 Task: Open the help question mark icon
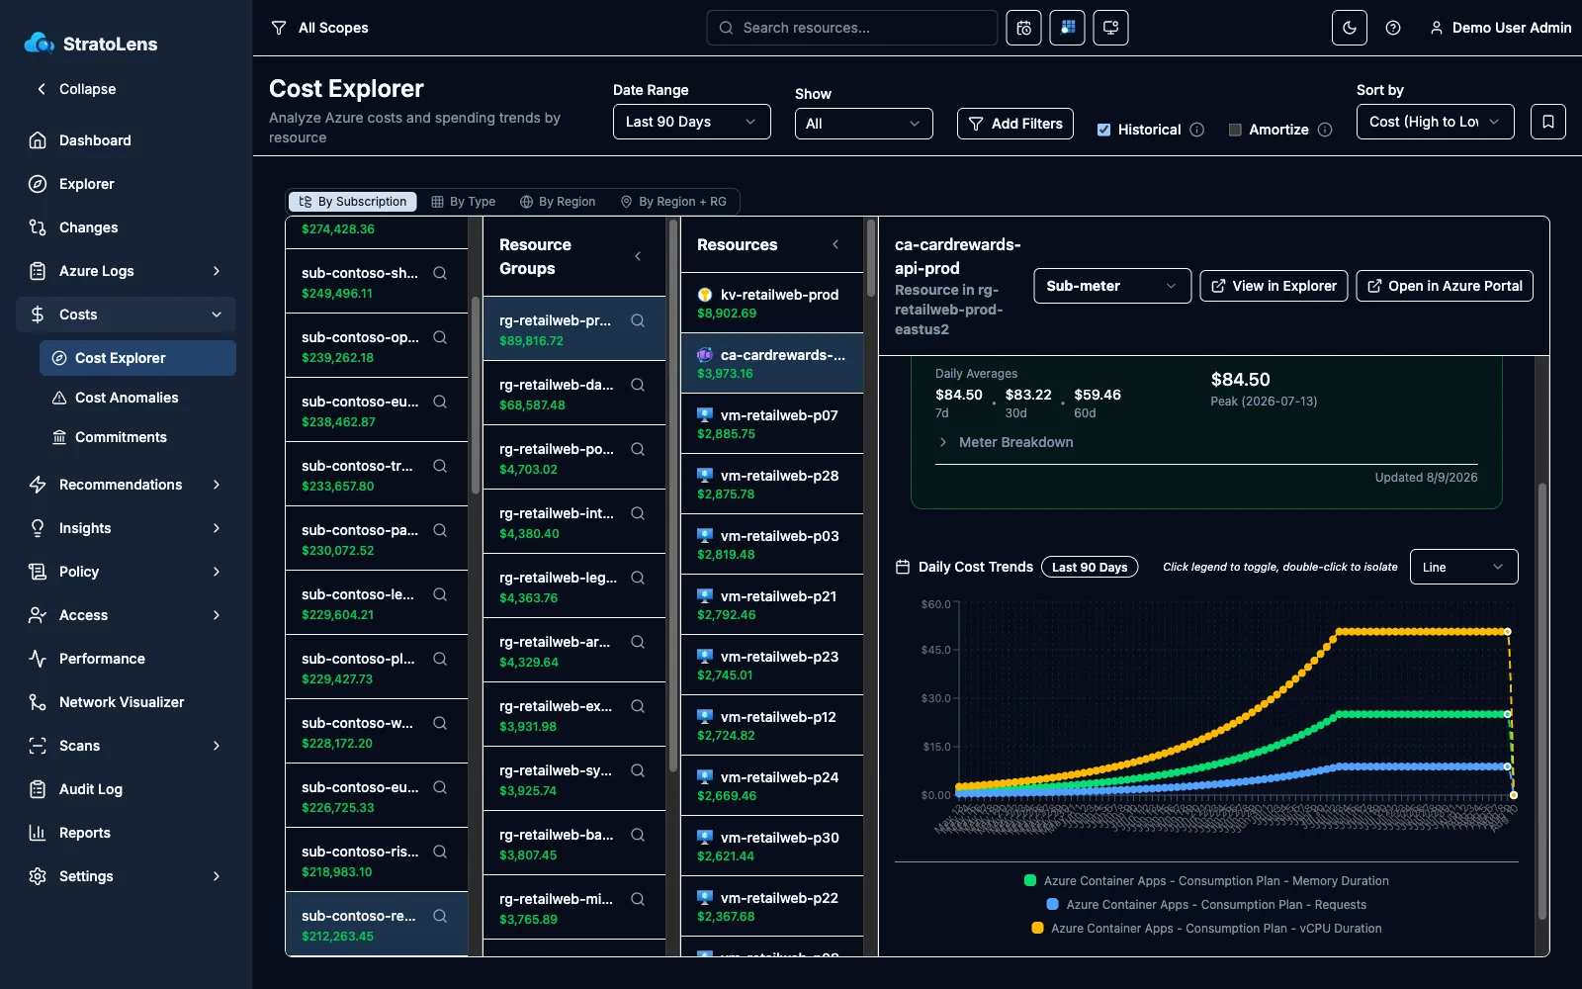tap(1393, 28)
